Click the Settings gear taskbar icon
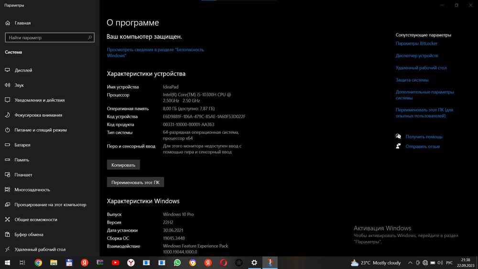The height and width of the screenshot is (269, 478). [254, 263]
